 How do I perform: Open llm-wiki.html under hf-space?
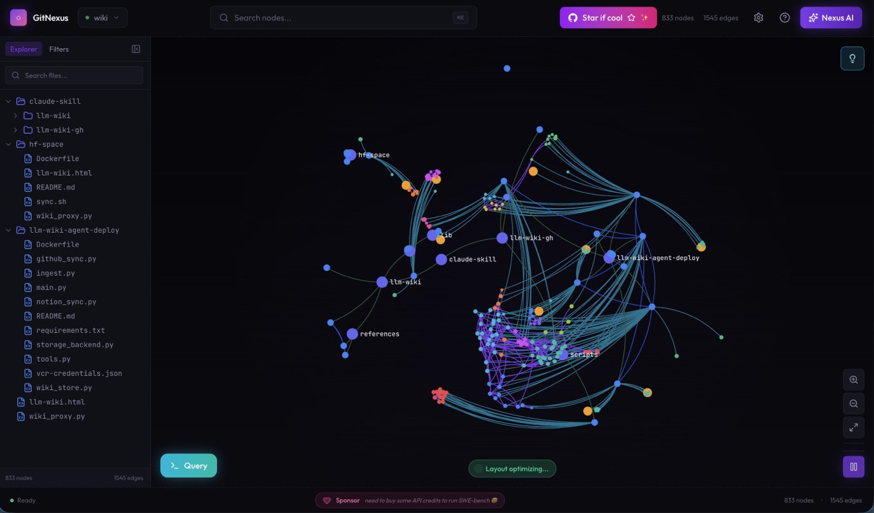(x=64, y=173)
